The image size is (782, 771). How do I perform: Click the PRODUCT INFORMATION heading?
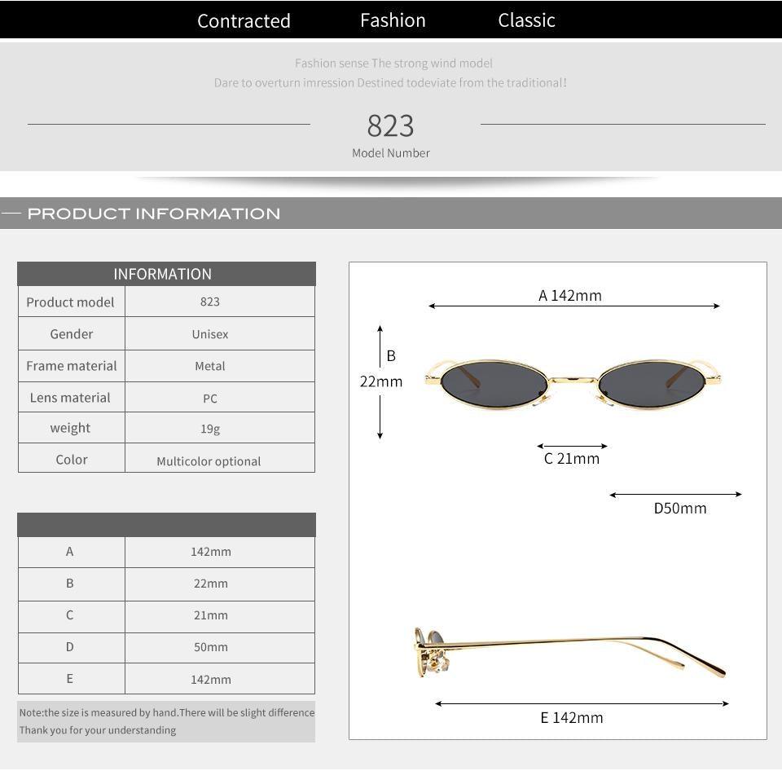click(153, 213)
